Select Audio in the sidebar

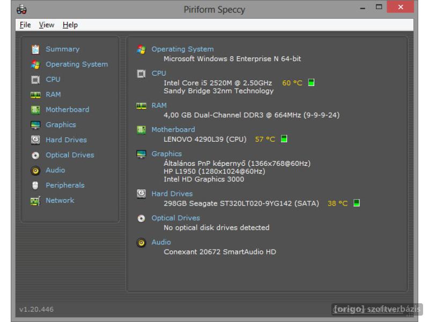[55, 170]
